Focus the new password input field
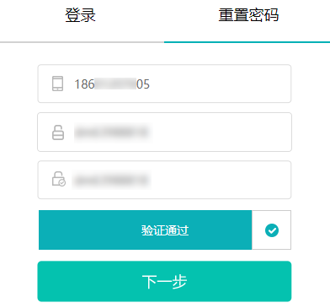 click(x=164, y=132)
